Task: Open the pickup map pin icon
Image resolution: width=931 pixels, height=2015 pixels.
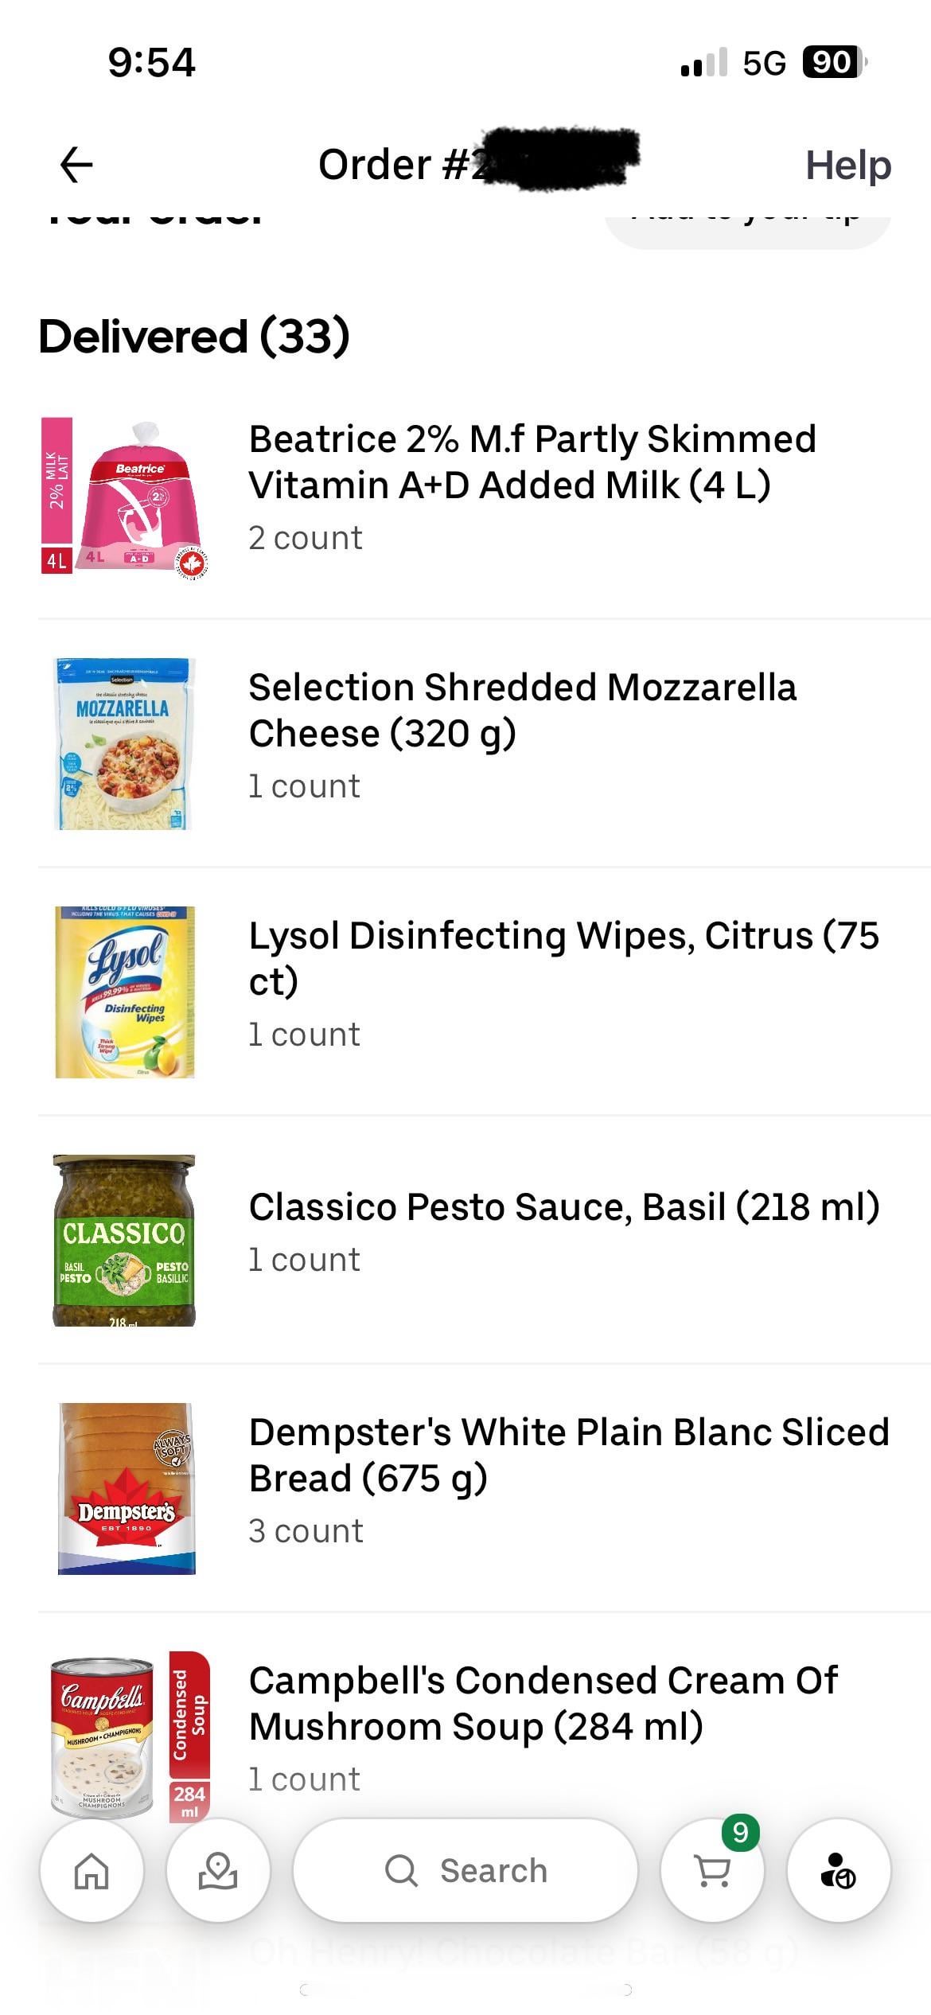Action: click(218, 1870)
